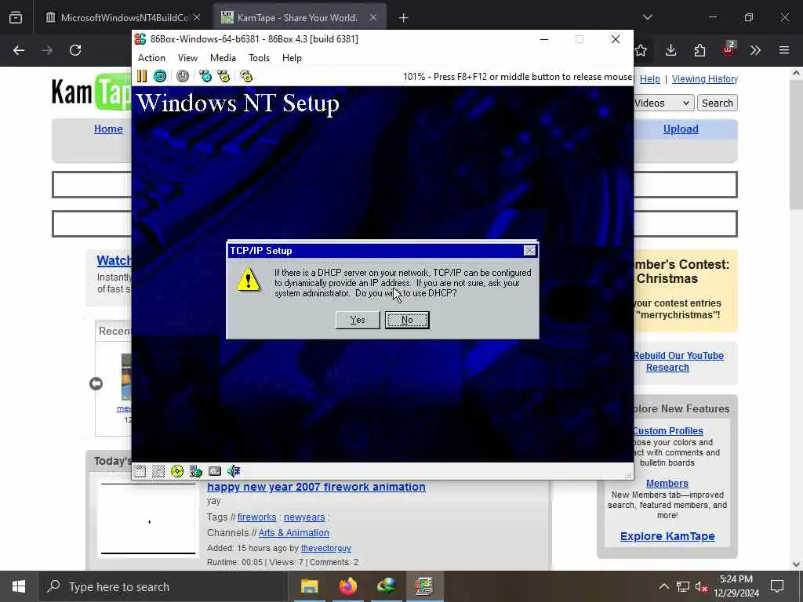The width and height of the screenshot is (803, 602).
Task: Close the TCP/IP Setup dialog
Action: tap(529, 250)
